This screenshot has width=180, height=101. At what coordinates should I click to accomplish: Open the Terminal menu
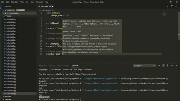pos(39,2)
